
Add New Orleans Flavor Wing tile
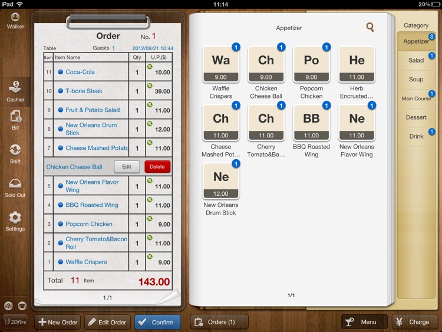coord(357,123)
